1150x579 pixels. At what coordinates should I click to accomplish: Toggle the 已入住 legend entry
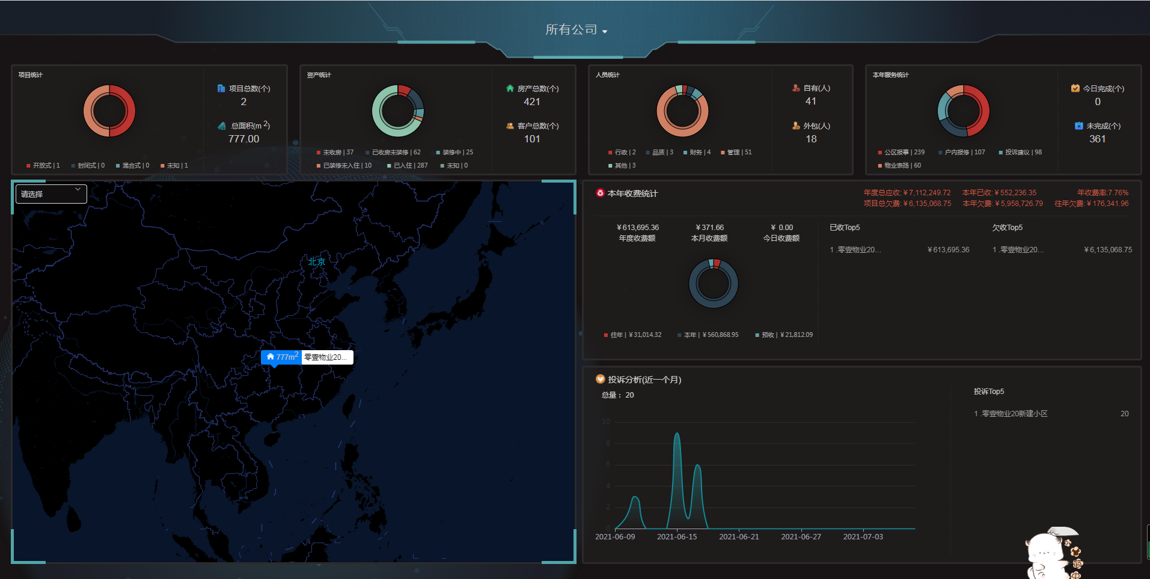point(408,165)
